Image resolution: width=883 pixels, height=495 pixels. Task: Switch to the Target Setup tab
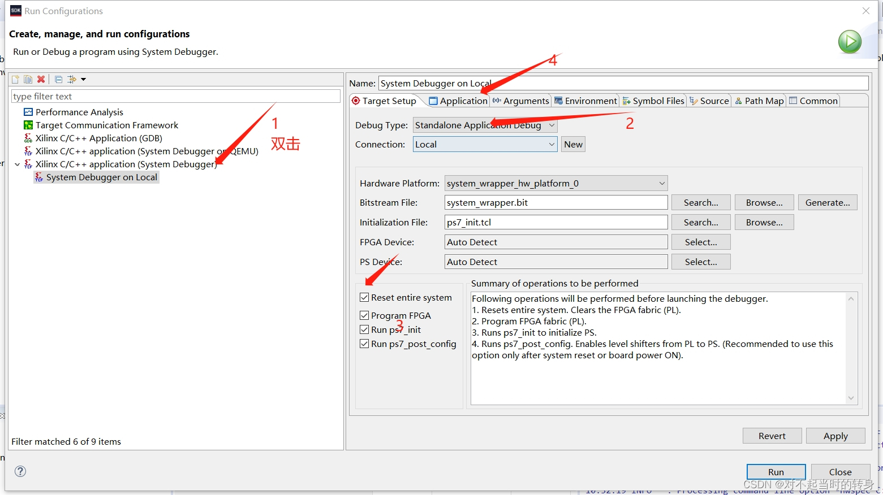click(384, 101)
